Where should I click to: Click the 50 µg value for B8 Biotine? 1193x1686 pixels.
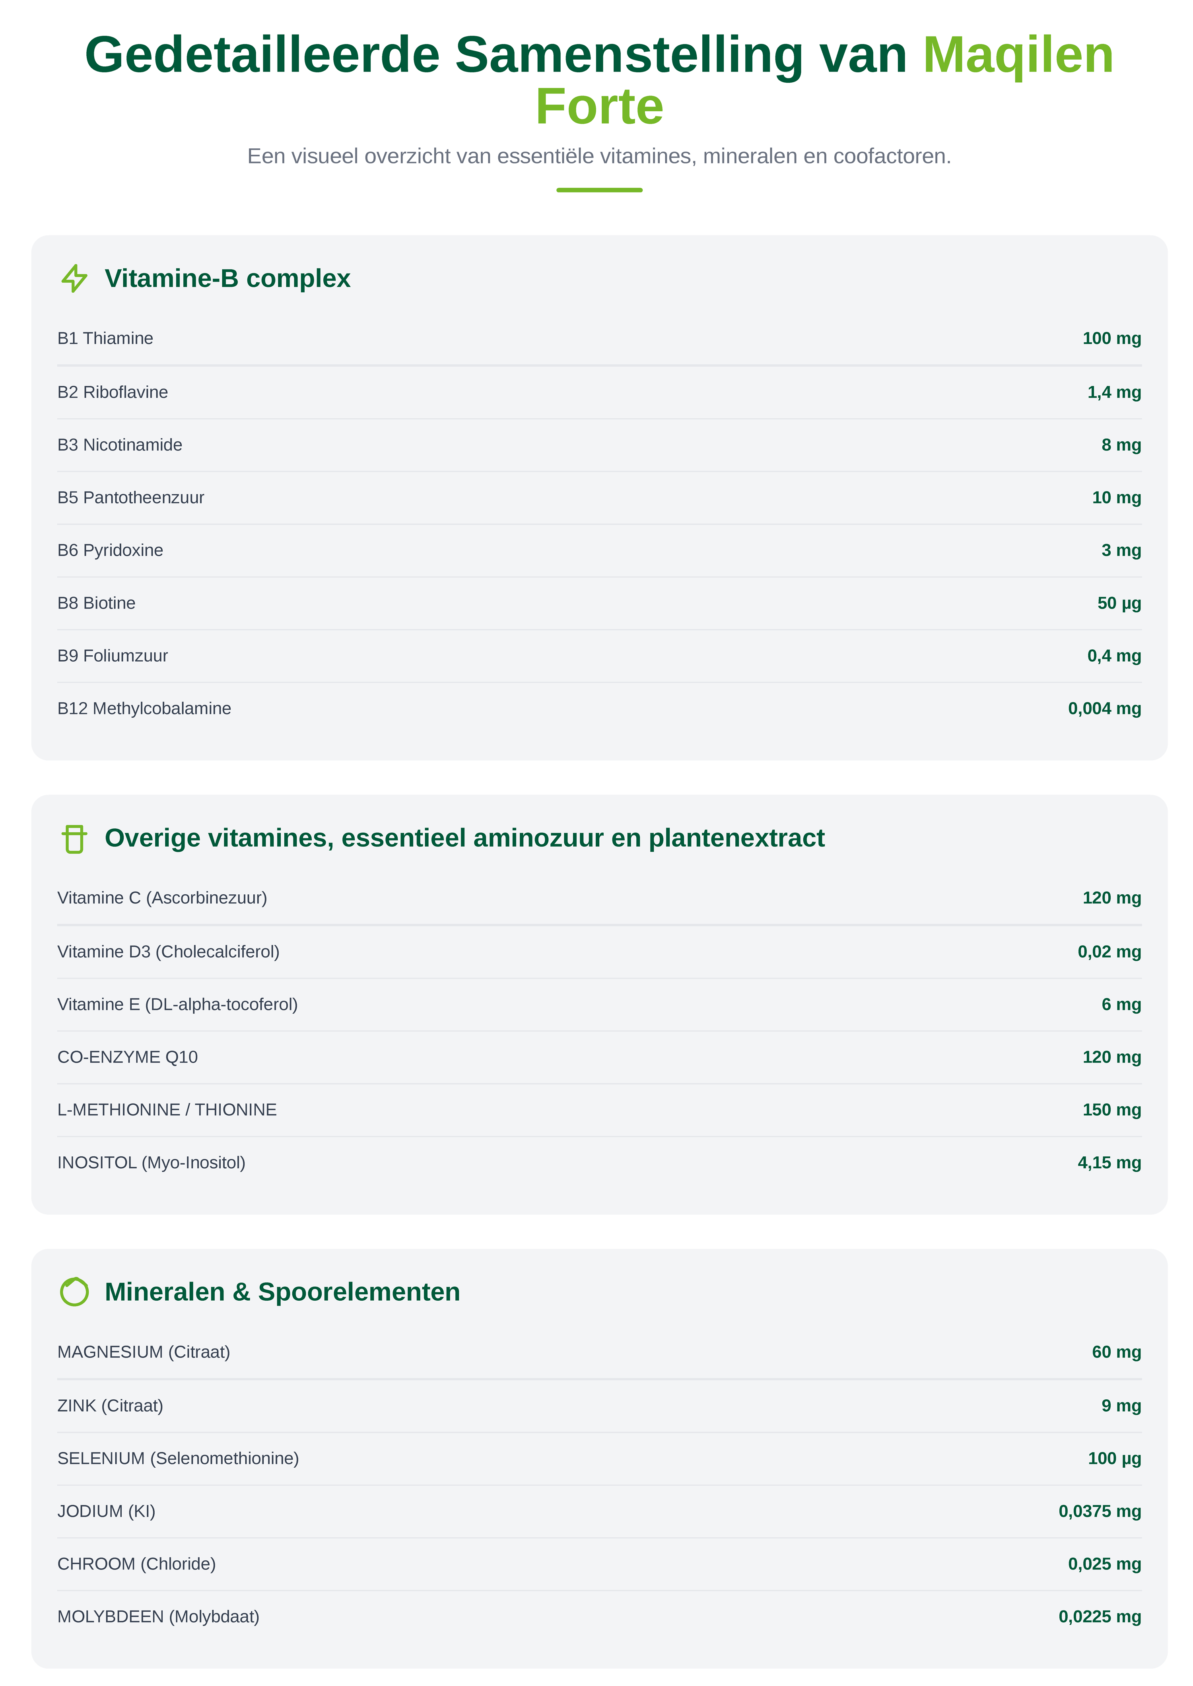pyautogui.click(x=1119, y=603)
